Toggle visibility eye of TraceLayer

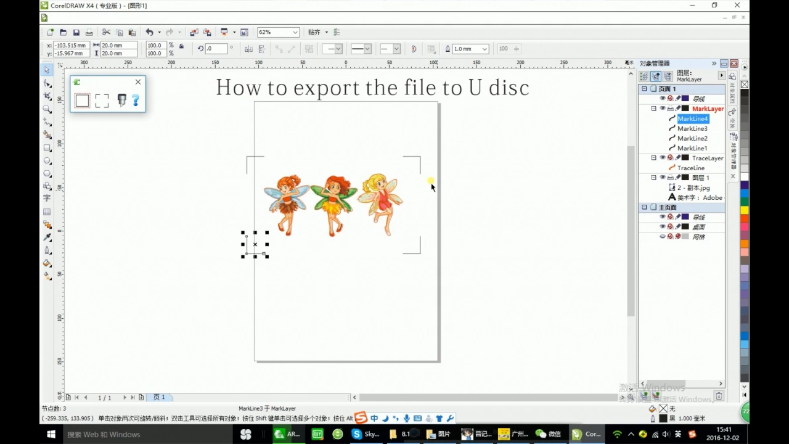[x=663, y=158]
